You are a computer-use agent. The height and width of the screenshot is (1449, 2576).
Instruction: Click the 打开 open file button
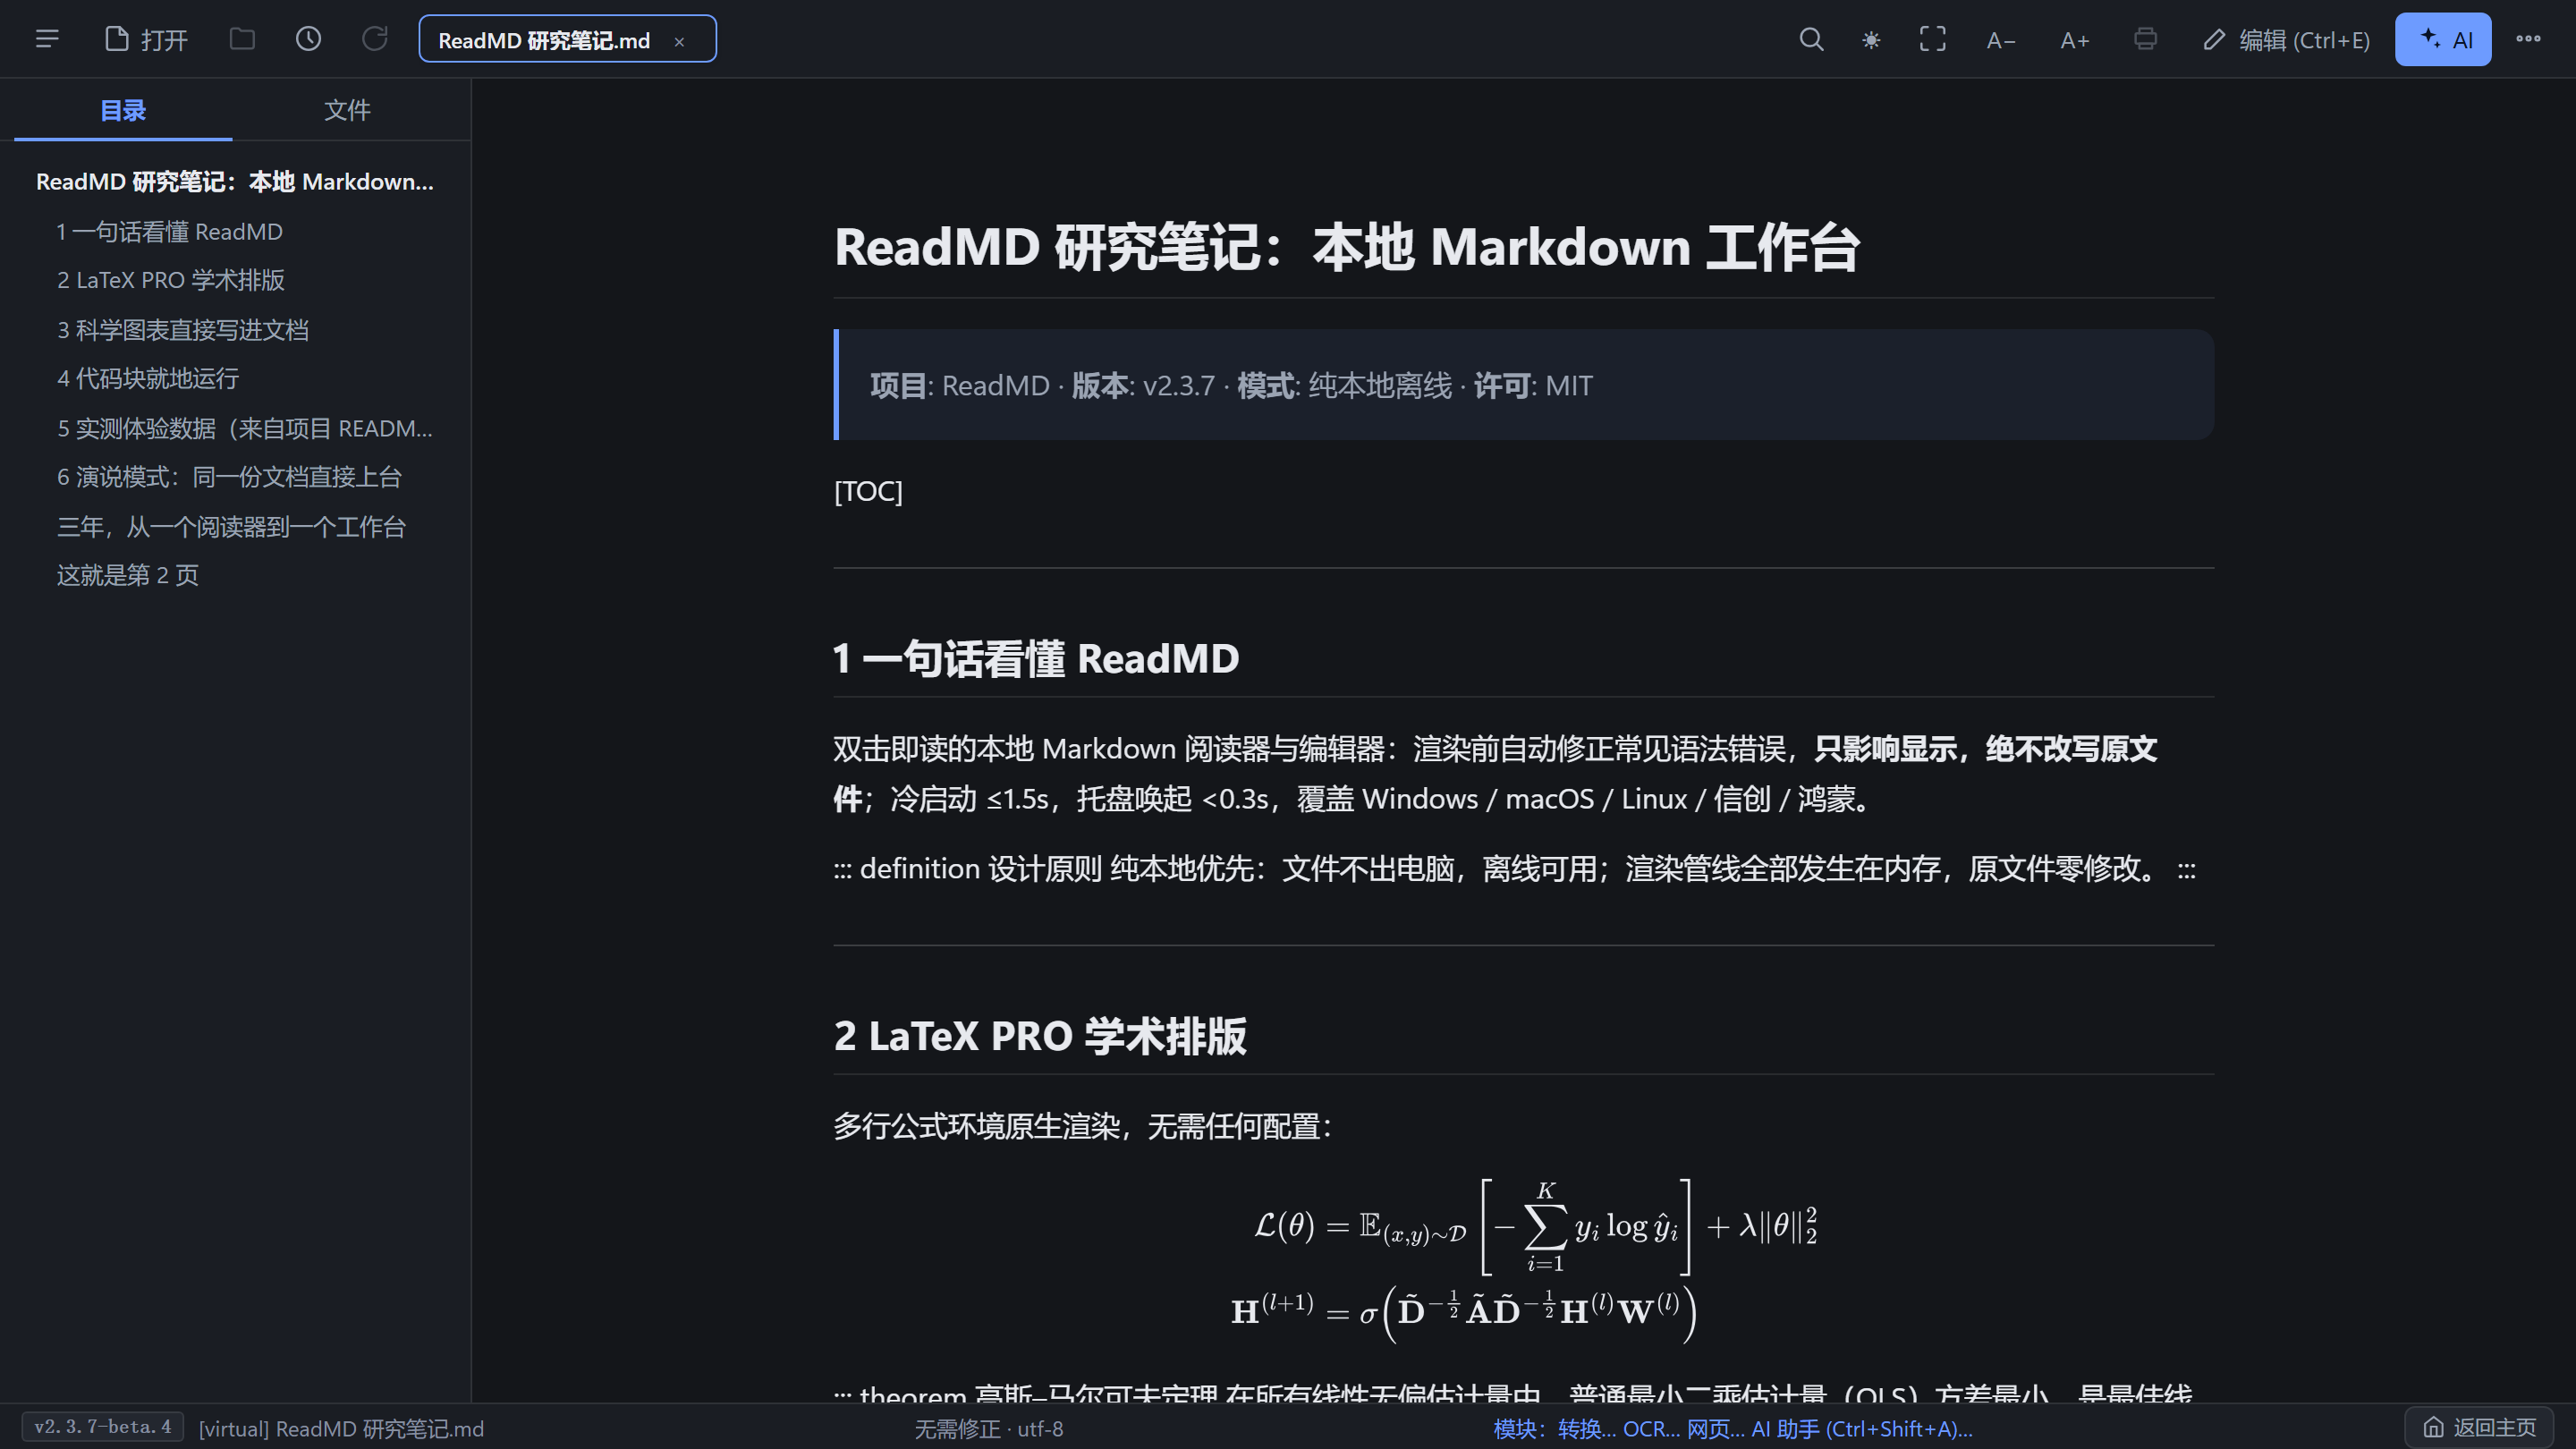pyautogui.click(x=146, y=39)
